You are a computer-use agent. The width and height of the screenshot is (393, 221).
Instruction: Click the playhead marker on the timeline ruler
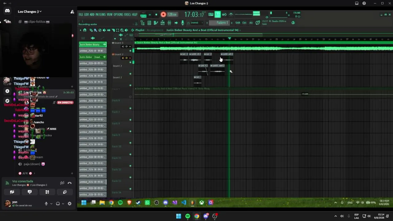tap(229, 38)
